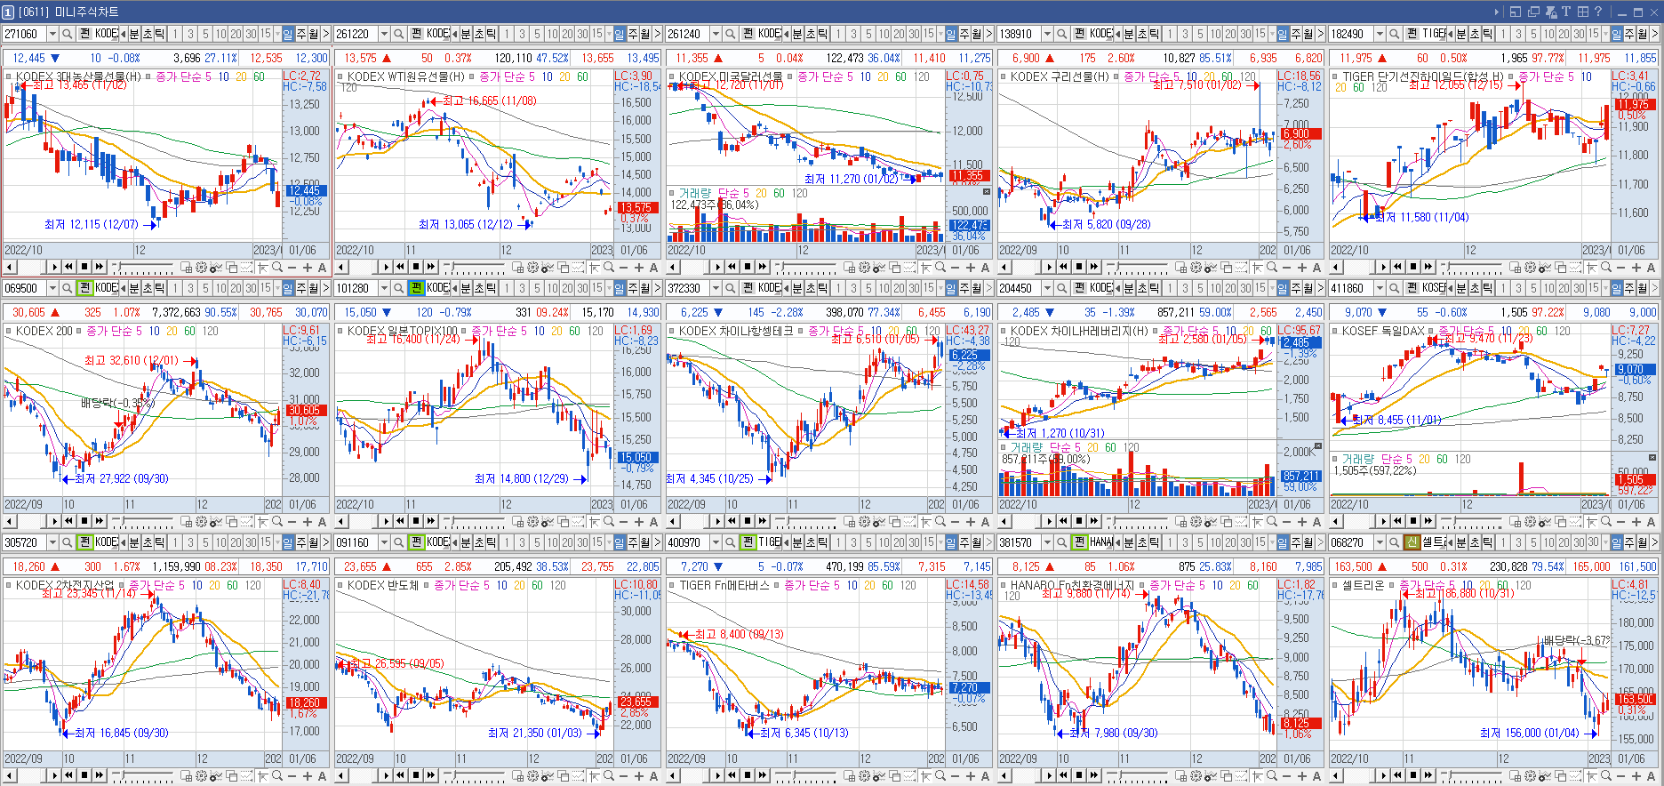The width and height of the screenshot is (1664, 786).
Task: Adjust the zoom slider under KODEX WTI원유선물 chart
Action: 474,267
